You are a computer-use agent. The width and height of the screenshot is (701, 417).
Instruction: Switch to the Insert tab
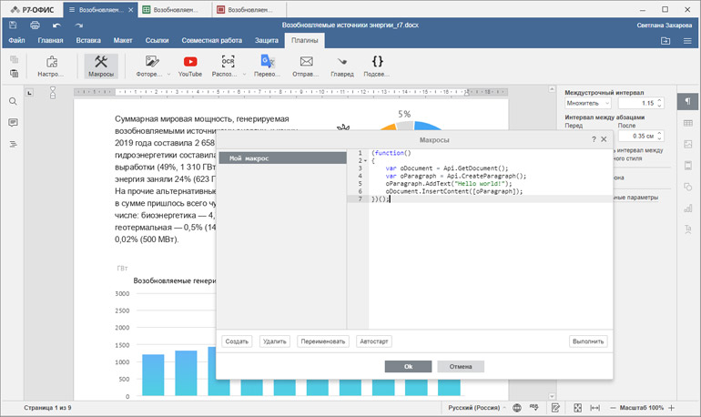point(88,41)
